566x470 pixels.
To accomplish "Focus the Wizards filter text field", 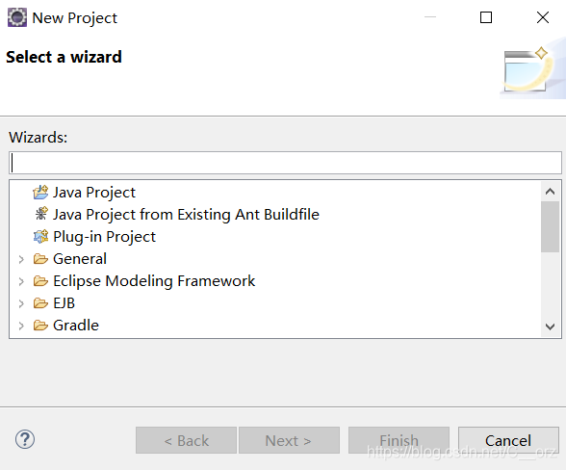I will tap(285, 163).
